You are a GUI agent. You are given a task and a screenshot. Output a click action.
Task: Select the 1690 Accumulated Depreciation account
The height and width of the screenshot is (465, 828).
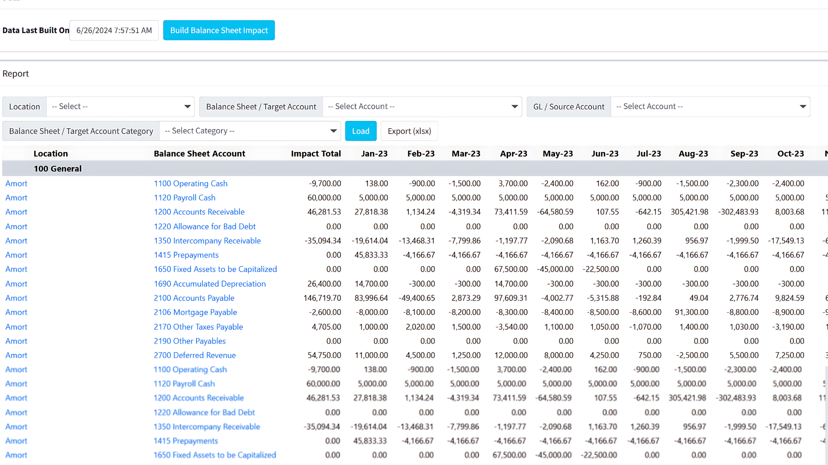(210, 284)
